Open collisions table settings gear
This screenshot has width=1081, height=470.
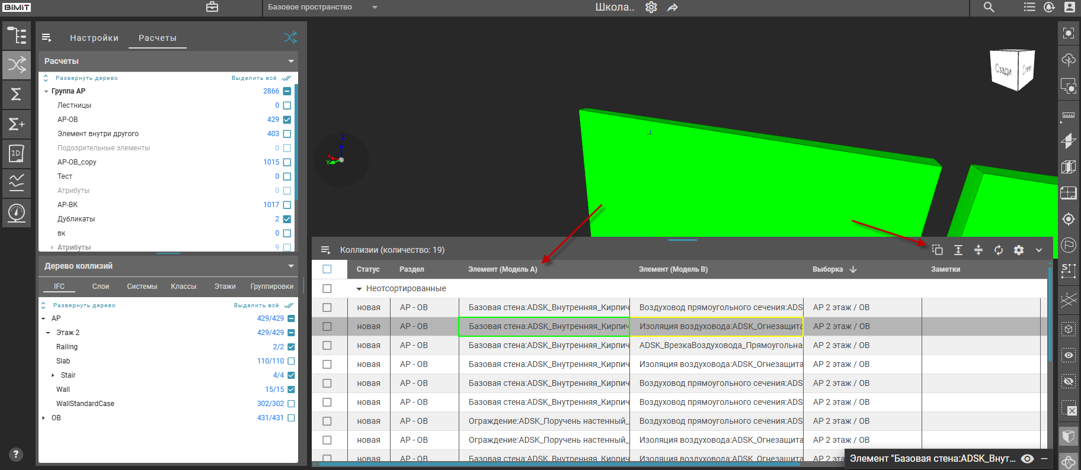tap(1019, 250)
